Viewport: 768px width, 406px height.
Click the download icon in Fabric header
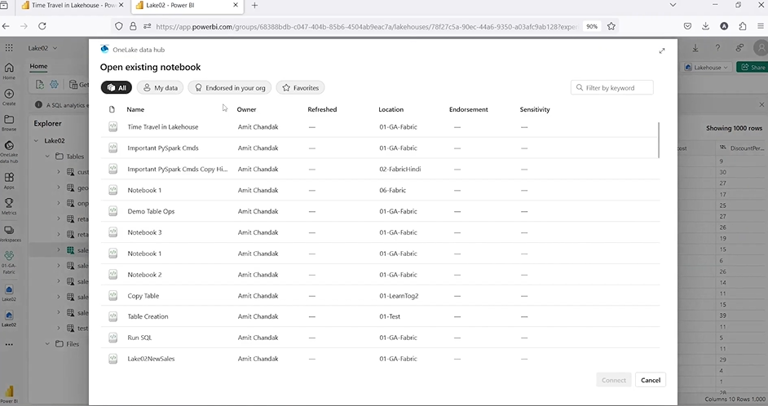tap(695, 47)
